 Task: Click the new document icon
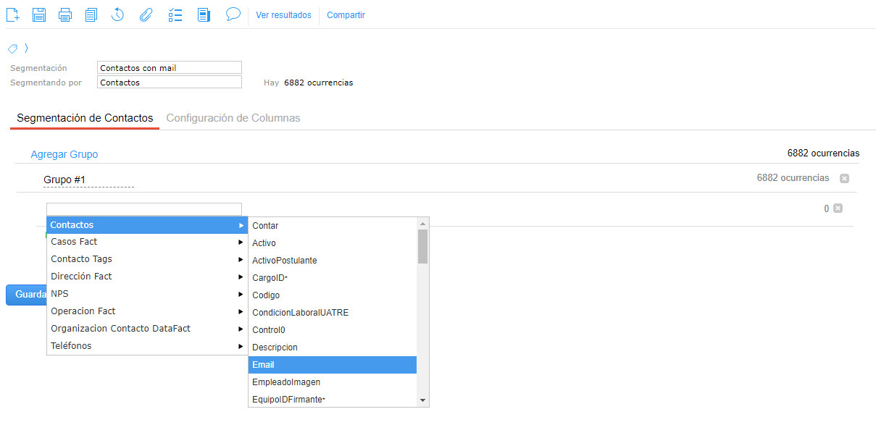click(12, 14)
